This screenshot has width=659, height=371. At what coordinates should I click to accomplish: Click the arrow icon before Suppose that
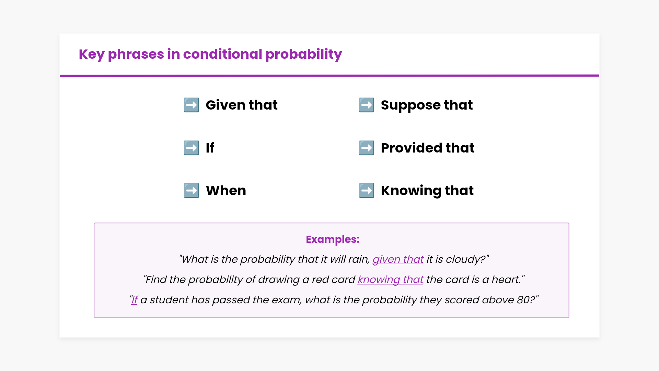pos(366,105)
